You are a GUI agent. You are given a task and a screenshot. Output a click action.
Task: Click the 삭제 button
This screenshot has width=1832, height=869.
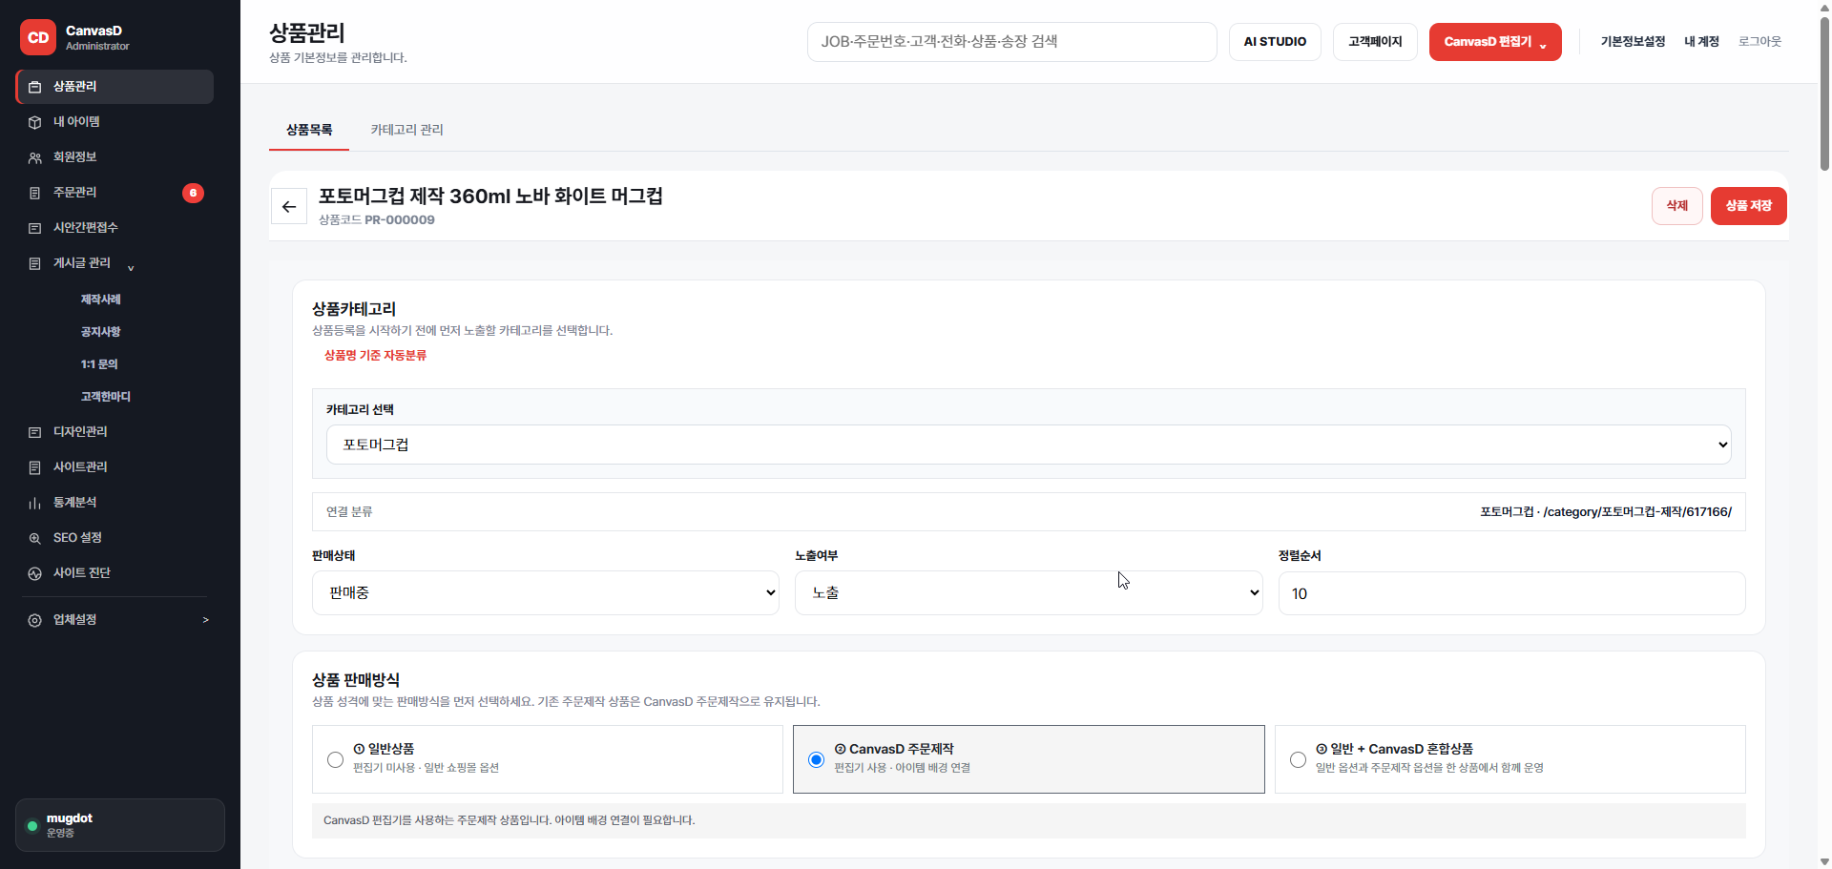click(x=1677, y=206)
